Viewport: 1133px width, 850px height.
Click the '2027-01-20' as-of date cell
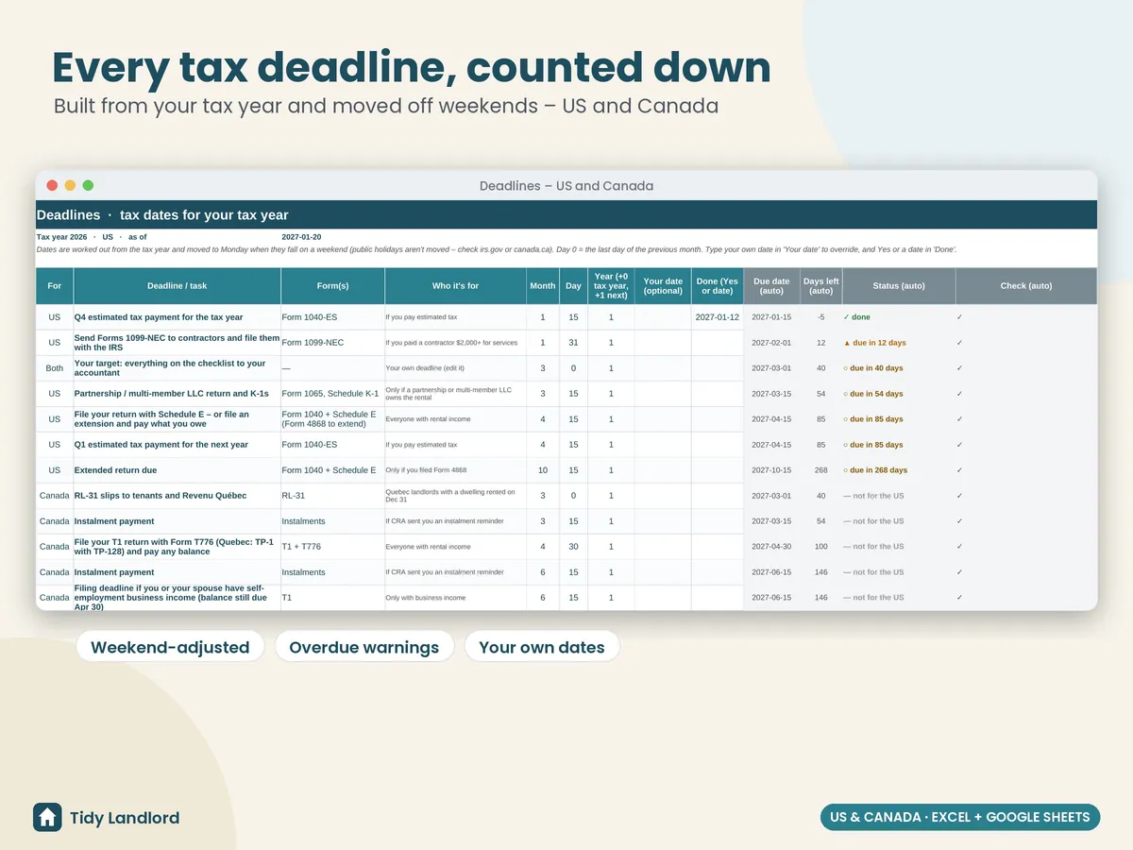(x=301, y=237)
